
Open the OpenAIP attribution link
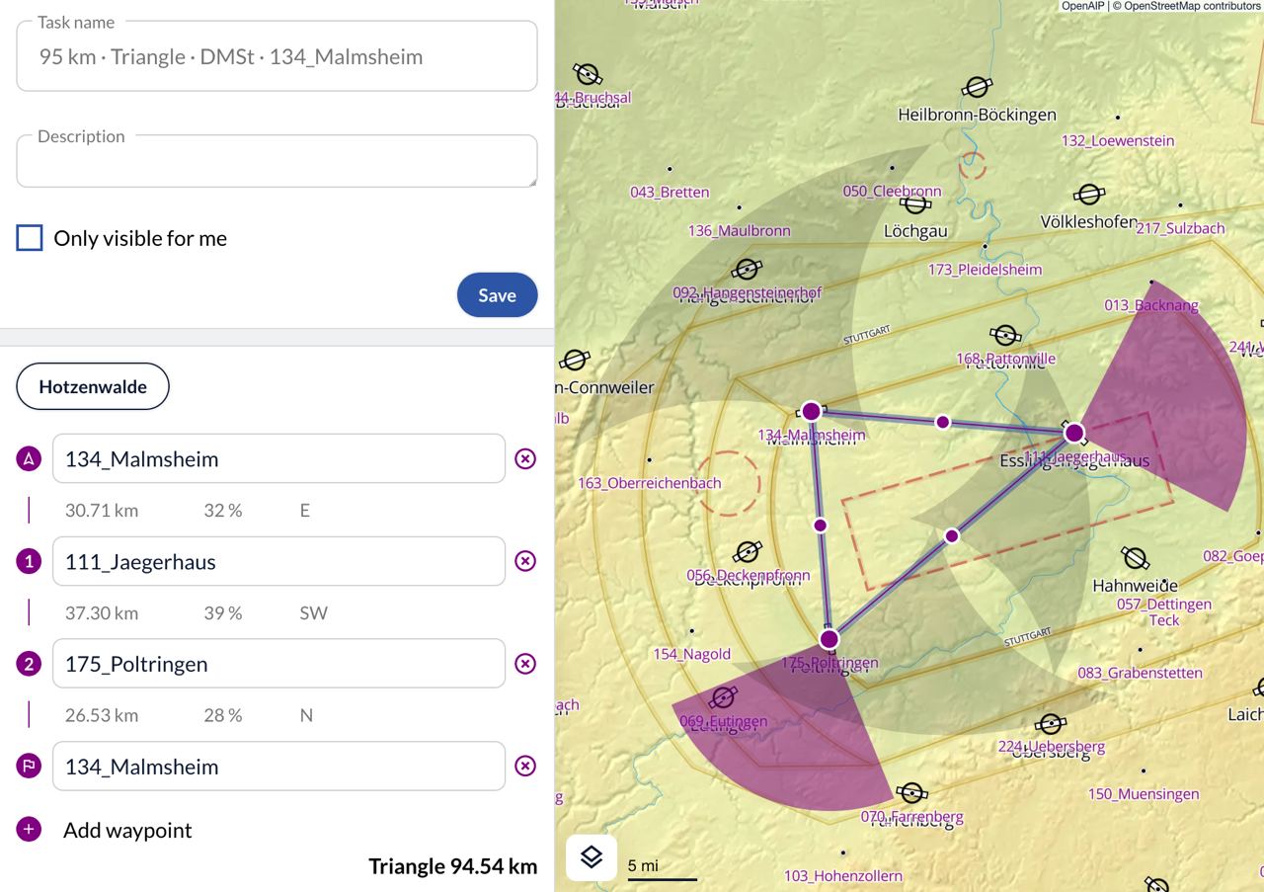click(1082, 6)
